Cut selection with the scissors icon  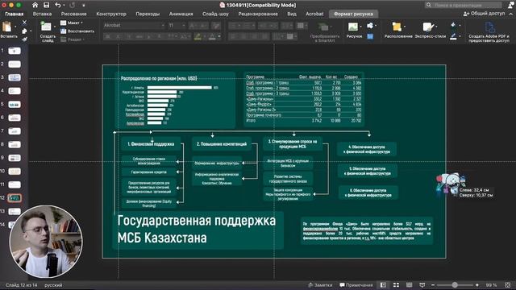[x=24, y=23]
